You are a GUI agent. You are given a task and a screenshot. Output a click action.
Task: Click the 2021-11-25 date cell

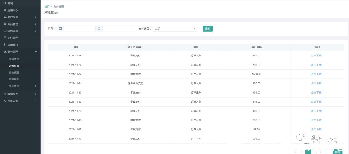(x=75, y=56)
